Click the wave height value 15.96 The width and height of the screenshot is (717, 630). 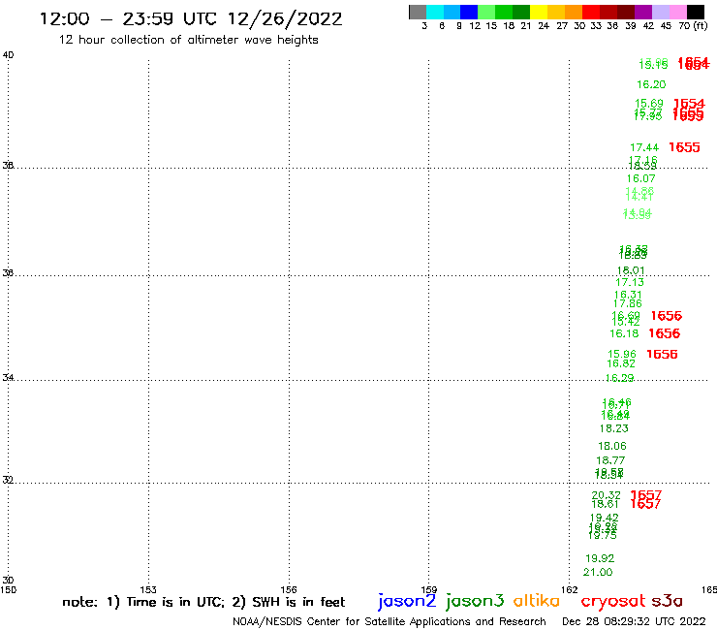click(x=622, y=355)
